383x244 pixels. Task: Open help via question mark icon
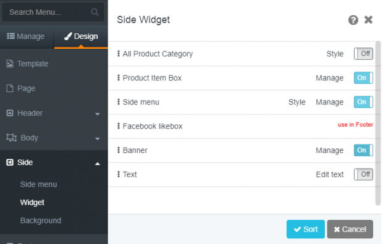point(353,20)
